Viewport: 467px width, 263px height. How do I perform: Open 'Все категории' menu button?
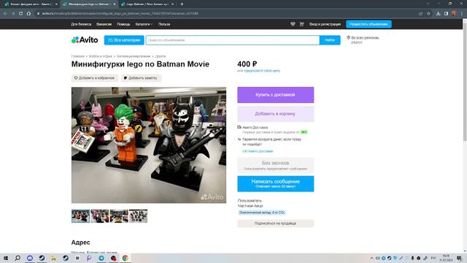pyautogui.click(x=124, y=40)
